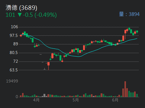Click the 97.5 price axis label
This screenshot has height=108, width=145.
point(14,35)
